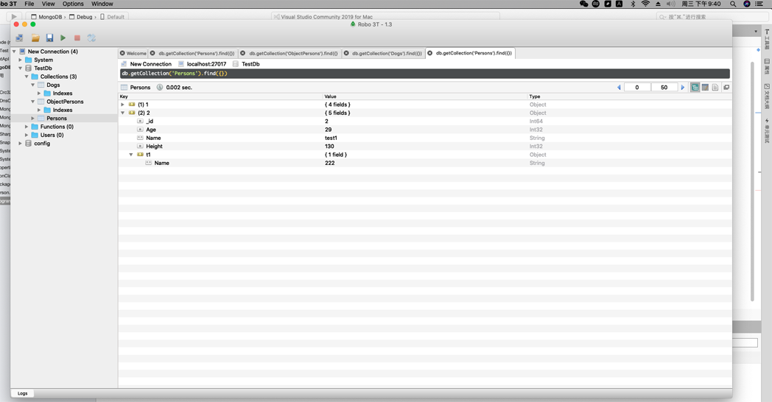Click the Key column header
772x402 pixels.
click(x=220, y=96)
